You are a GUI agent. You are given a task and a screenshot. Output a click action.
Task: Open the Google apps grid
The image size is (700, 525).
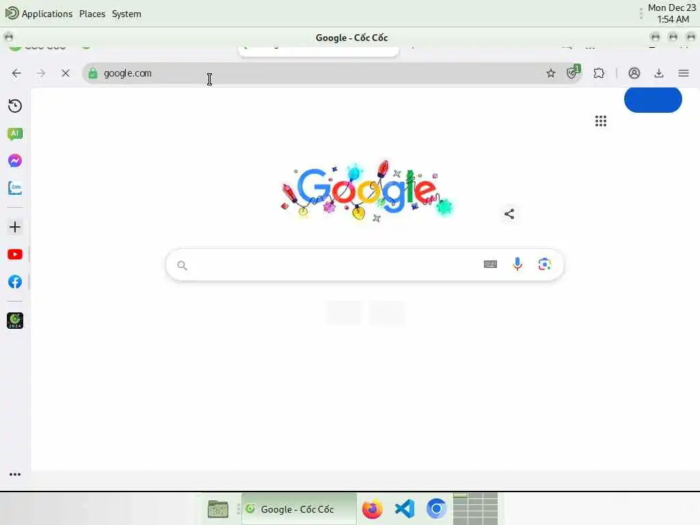[x=600, y=121]
